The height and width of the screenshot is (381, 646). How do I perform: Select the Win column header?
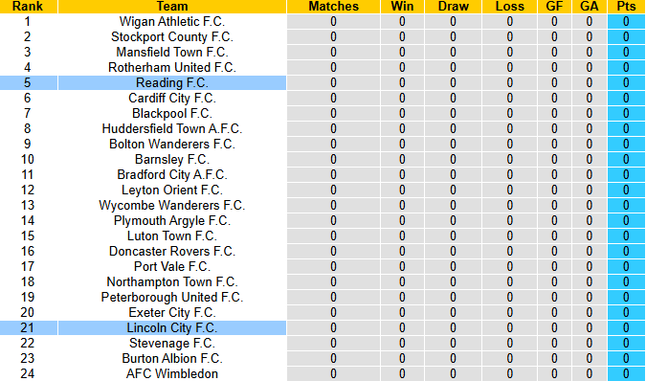402,7
